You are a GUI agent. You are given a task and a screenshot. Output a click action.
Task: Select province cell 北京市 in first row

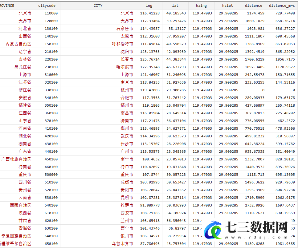click(25, 13)
